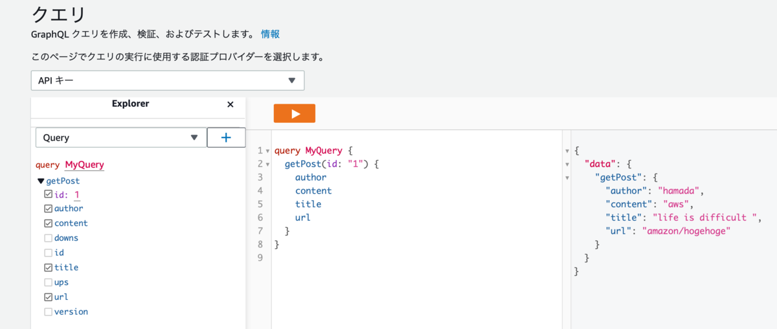Fold line 1 in the query editor
This screenshot has height=329, width=777.
click(268, 151)
